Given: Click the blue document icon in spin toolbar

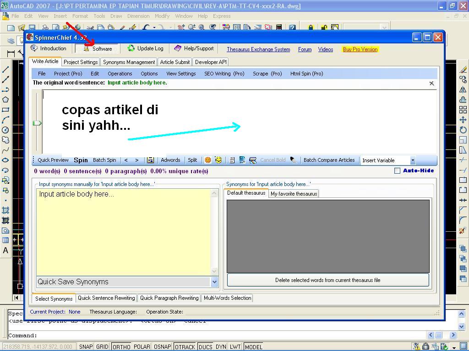Looking at the screenshot, I should click(x=242, y=160).
